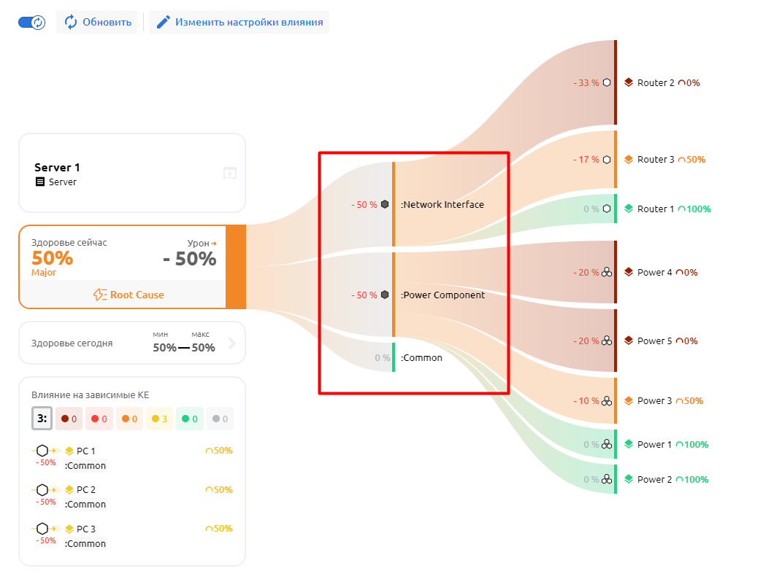The image size is (782, 579).
Task: Toggle the auto-refresh switch
Action: 31,22
